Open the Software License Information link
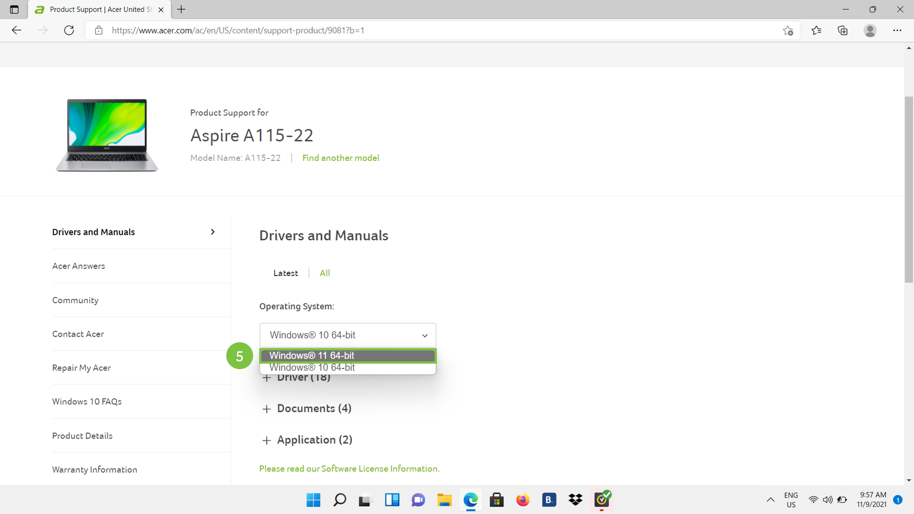 click(x=379, y=469)
